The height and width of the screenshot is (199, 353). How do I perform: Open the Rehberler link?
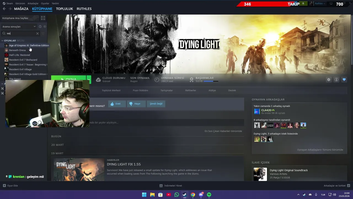coord(191,90)
